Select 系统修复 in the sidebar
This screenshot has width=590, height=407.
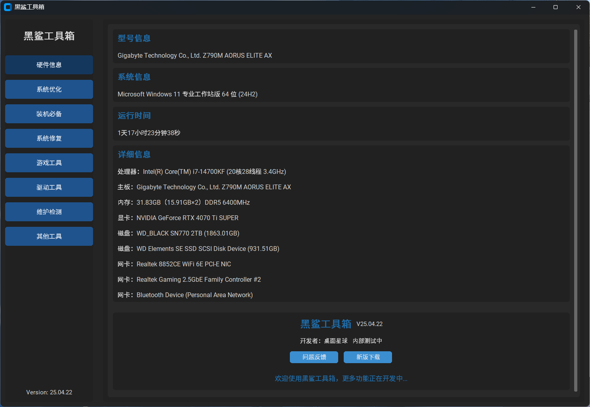[49, 138]
